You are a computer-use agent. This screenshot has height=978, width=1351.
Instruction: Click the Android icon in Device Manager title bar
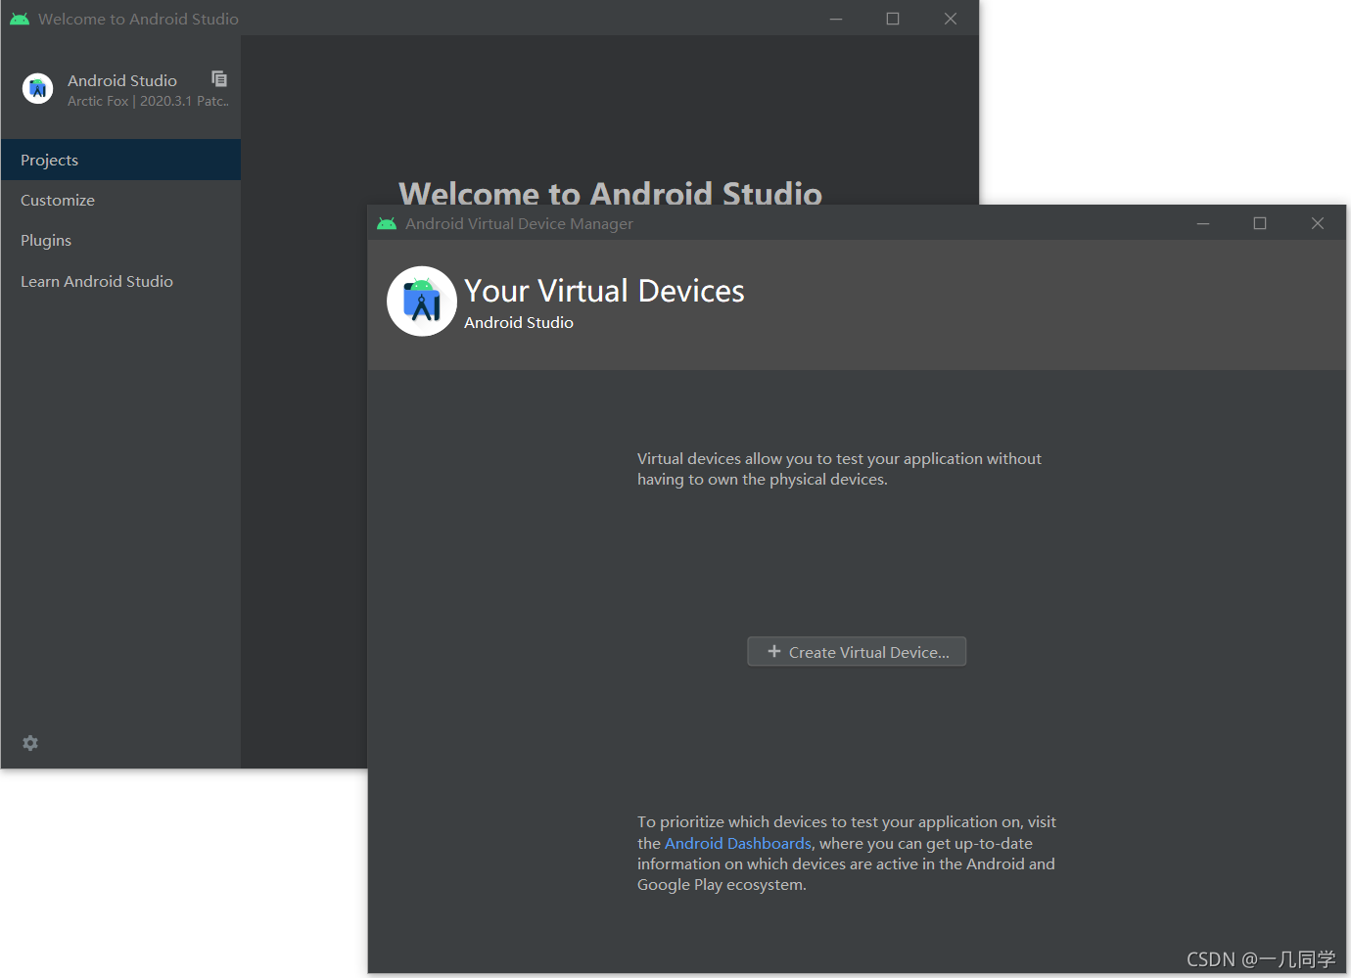tap(387, 223)
